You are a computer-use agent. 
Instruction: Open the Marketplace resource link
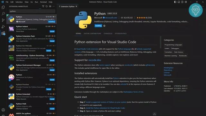point(169,68)
